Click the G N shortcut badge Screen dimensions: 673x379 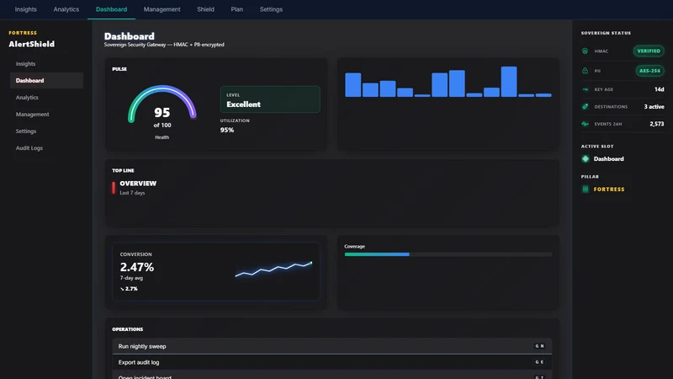(539, 346)
